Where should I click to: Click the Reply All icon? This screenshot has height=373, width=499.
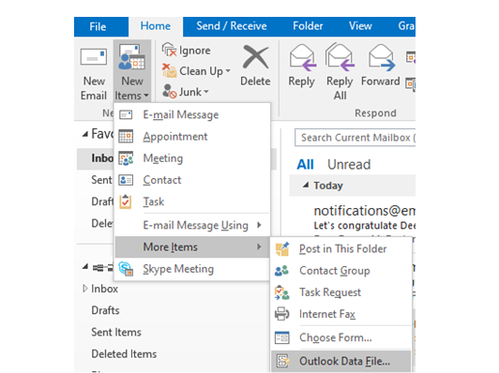tap(340, 57)
